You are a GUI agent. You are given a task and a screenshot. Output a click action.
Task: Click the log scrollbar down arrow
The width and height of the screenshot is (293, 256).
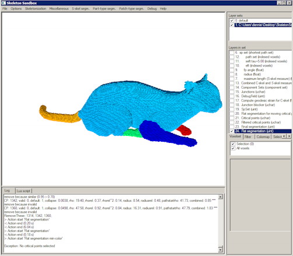coord(220,250)
